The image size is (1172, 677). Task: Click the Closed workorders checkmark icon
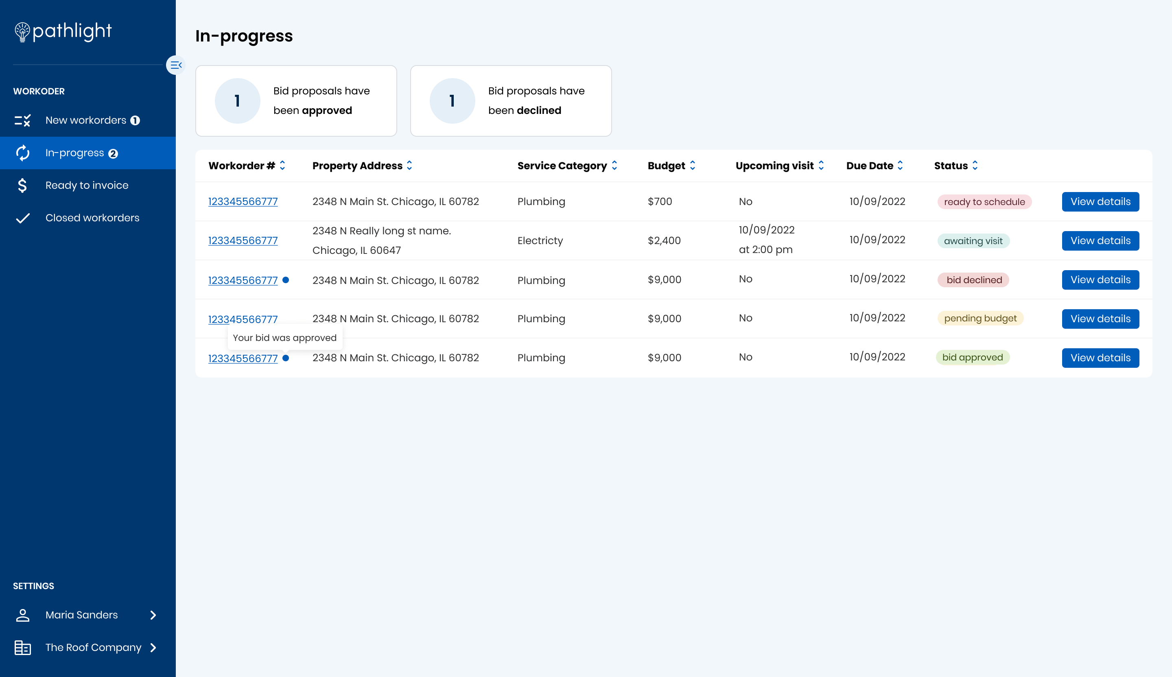click(22, 218)
